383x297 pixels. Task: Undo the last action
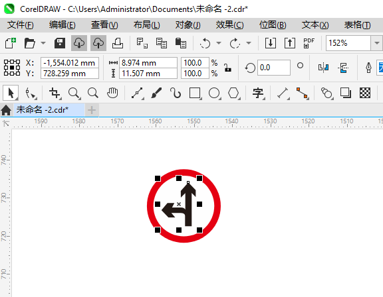(x=205, y=43)
